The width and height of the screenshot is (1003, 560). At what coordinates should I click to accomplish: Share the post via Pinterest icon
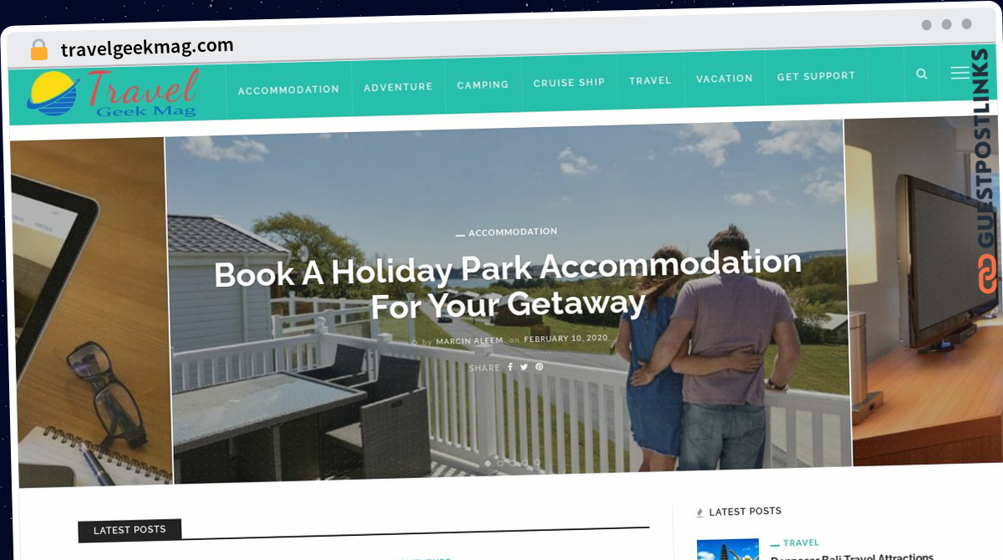(x=539, y=367)
